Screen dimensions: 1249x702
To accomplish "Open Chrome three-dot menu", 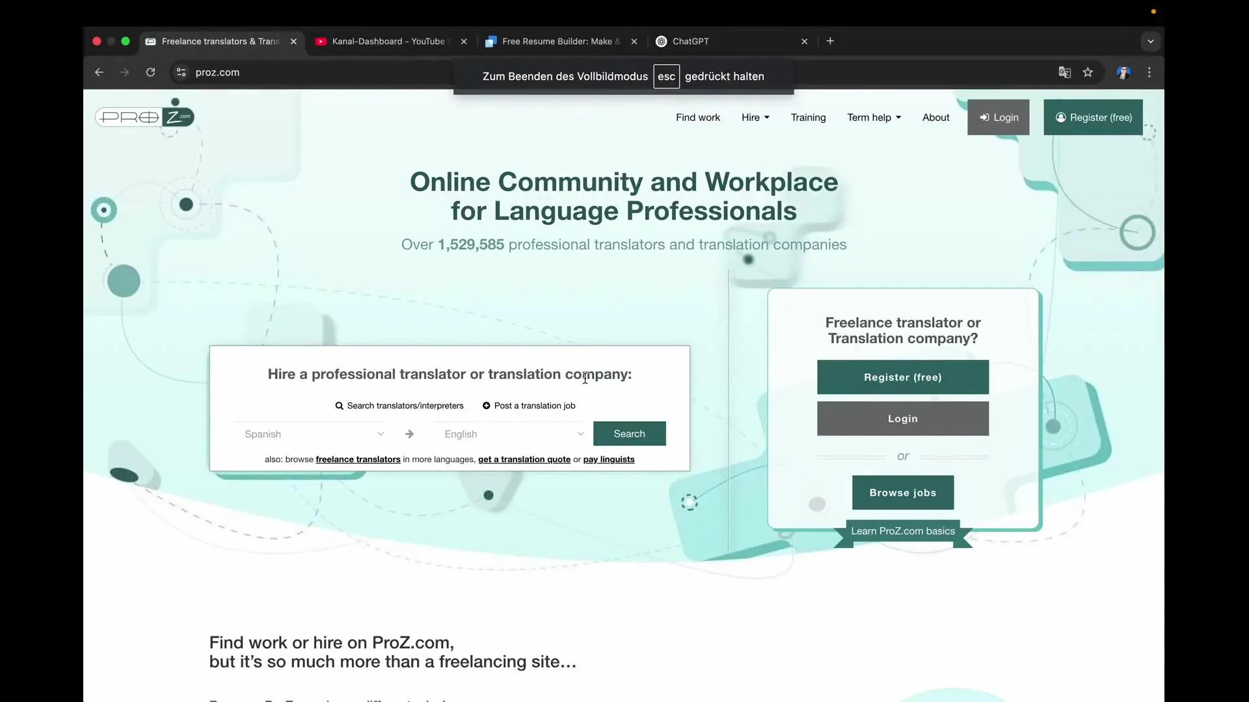I will pos(1149,72).
